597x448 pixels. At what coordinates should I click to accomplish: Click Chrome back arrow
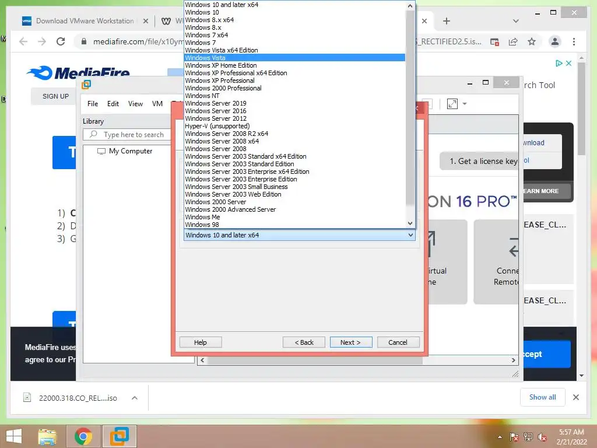pos(23,41)
